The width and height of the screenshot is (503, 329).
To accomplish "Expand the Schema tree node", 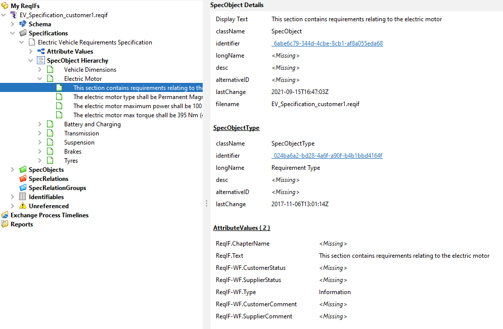I will point(13,24).
